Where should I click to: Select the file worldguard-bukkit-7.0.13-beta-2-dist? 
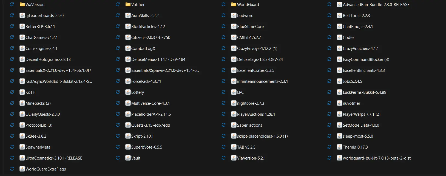click(377, 158)
